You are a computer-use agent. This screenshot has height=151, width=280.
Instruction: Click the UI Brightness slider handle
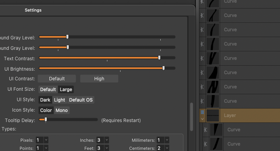click(x=163, y=68)
